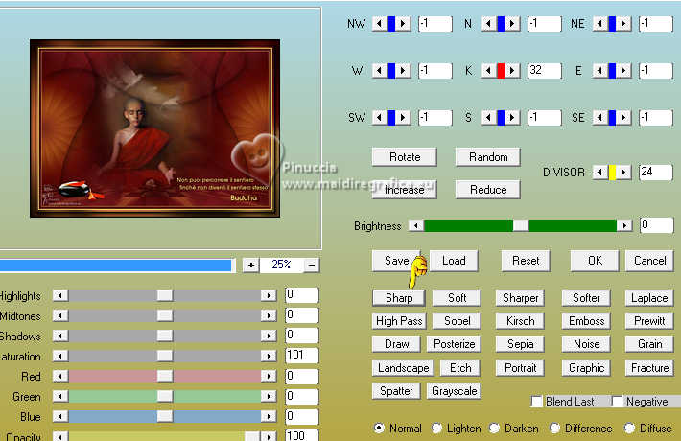The image size is (681, 441).
Task: Apply the Sepia preset
Action: tap(520, 344)
